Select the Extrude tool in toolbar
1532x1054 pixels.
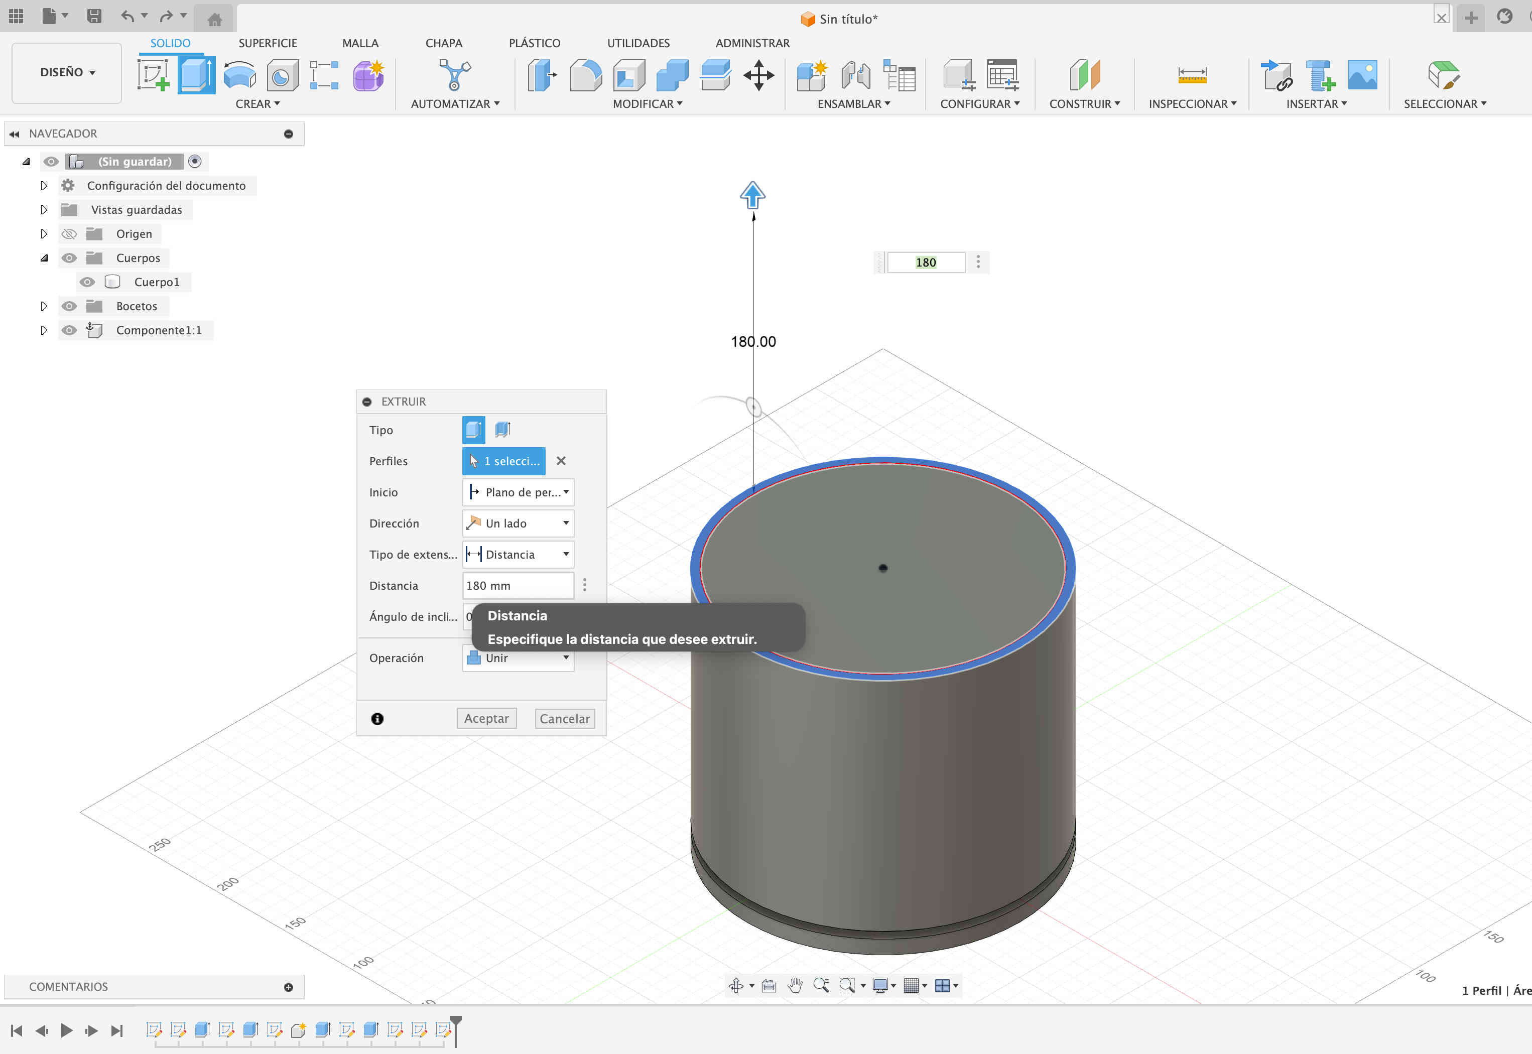(x=196, y=75)
